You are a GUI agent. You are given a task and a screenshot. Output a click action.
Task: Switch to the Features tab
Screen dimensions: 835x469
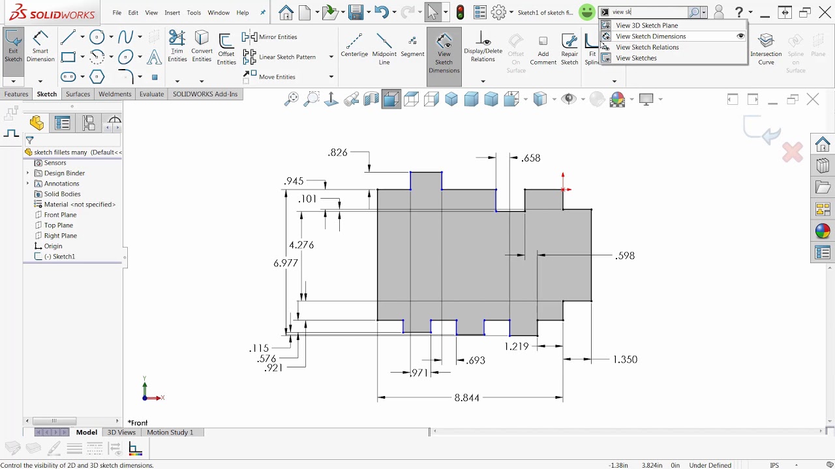(x=16, y=94)
